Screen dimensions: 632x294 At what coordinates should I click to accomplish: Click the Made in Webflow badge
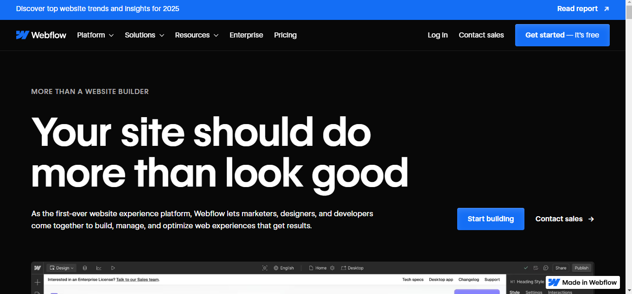point(583,282)
